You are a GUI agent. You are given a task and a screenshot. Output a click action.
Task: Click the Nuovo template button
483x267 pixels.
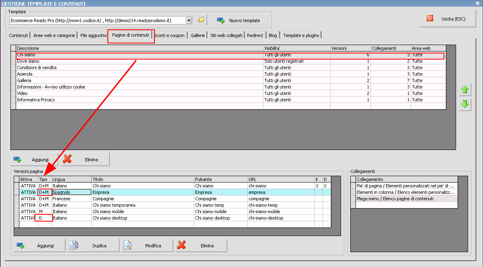(x=238, y=20)
